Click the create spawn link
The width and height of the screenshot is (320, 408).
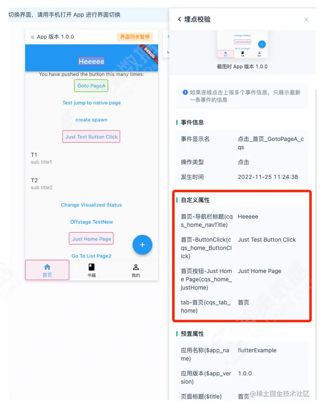click(92, 120)
